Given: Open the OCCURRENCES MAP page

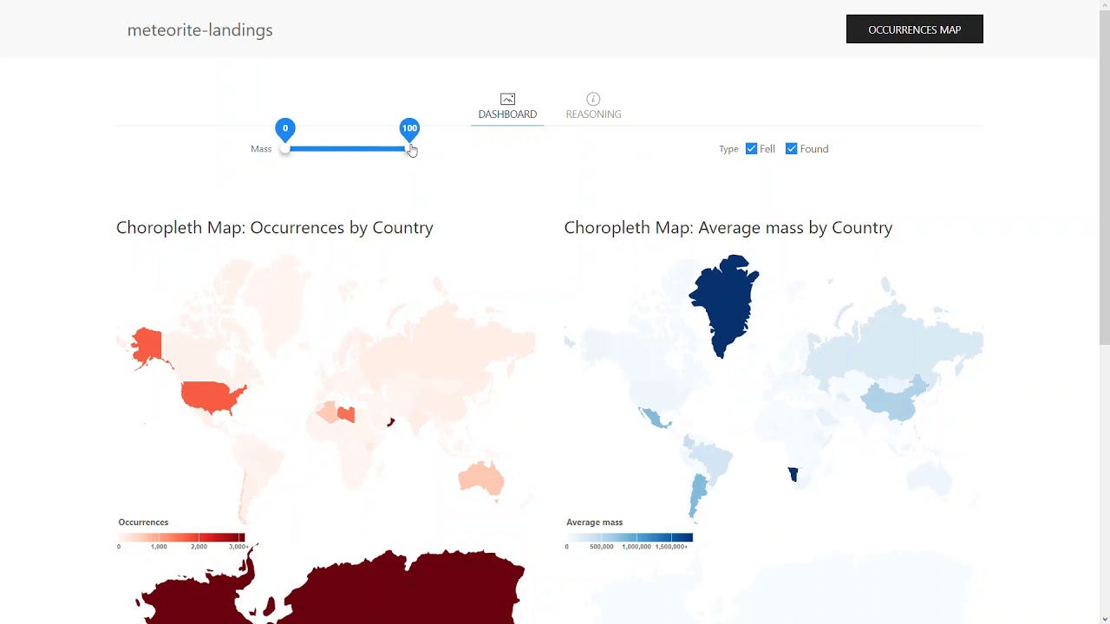Looking at the screenshot, I should (915, 29).
